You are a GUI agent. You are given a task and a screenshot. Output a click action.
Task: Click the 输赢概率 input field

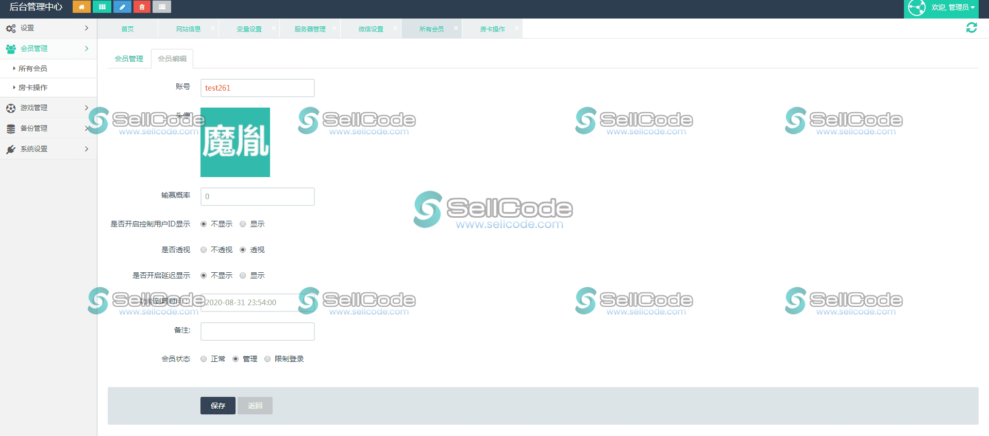tap(257, 197)
